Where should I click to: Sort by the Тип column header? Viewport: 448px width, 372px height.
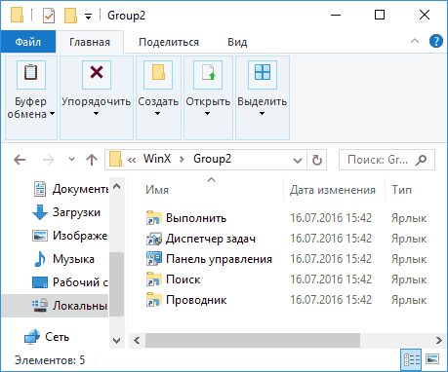(401, 190)
